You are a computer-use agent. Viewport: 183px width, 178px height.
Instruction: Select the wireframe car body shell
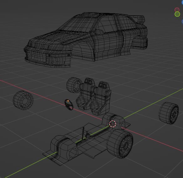pos(86,40)
